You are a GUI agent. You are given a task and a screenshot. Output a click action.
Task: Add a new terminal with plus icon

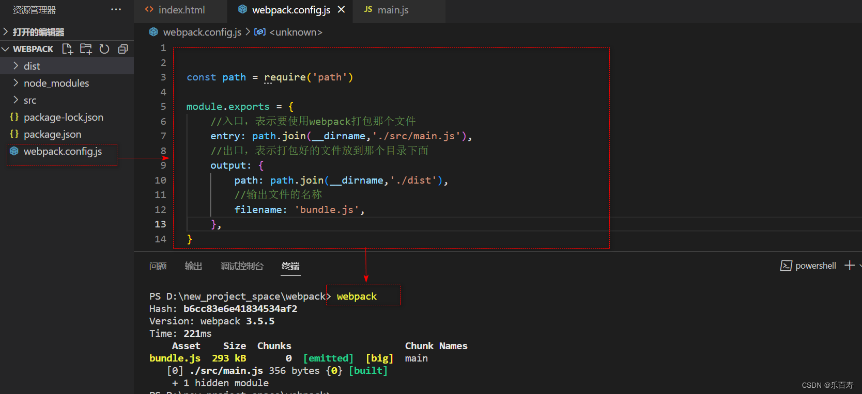pyautogui.click(x=850, y=265)
